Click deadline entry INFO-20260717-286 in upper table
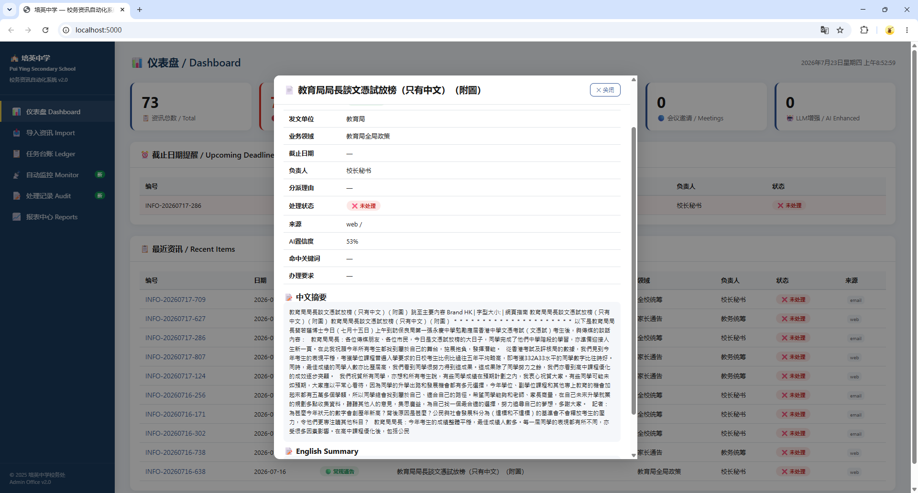The image size is (918, 493). [x=173, y=205]
